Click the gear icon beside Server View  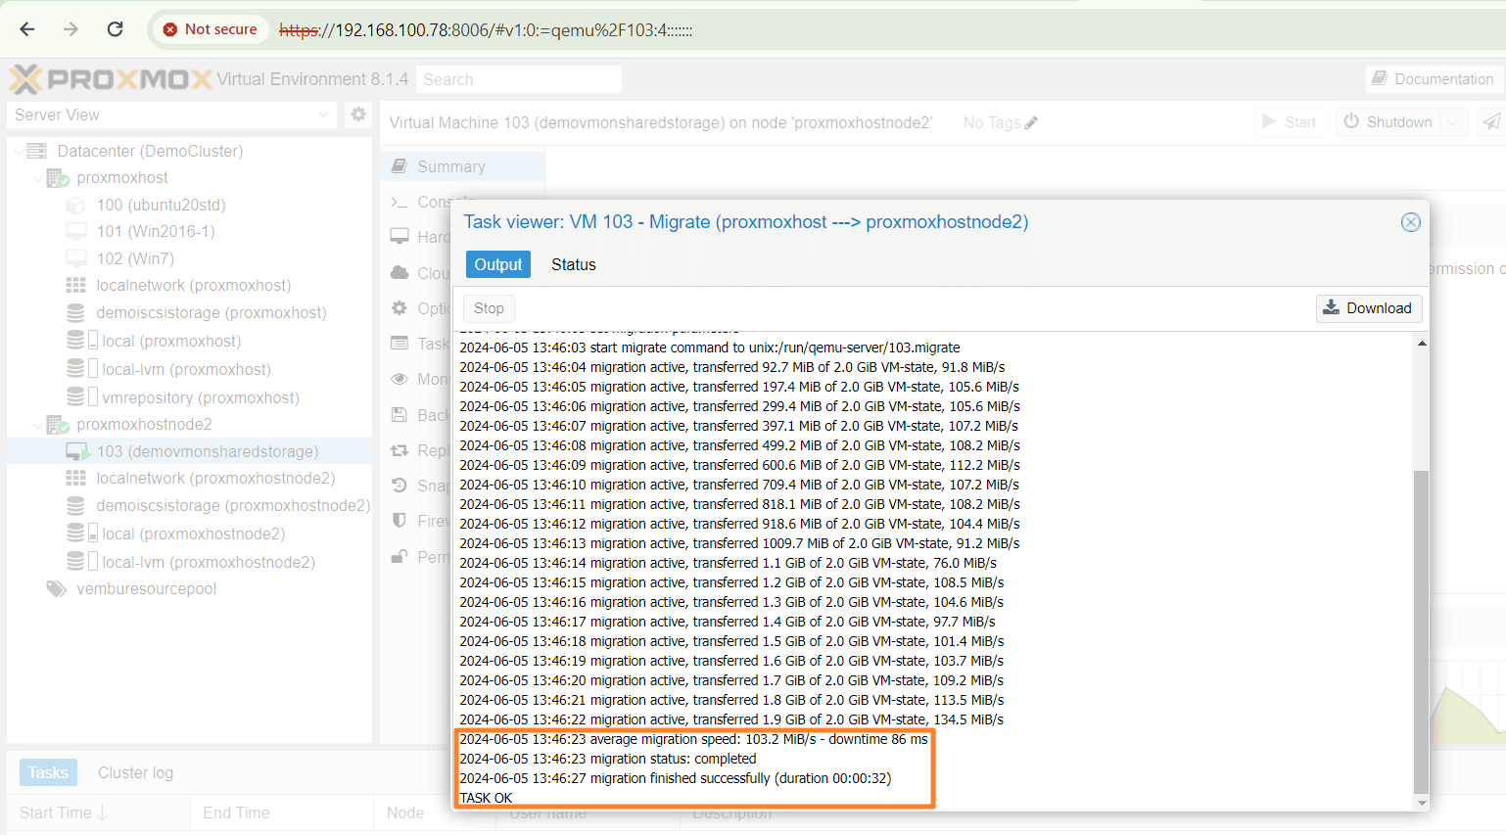(x=358, y=115)
